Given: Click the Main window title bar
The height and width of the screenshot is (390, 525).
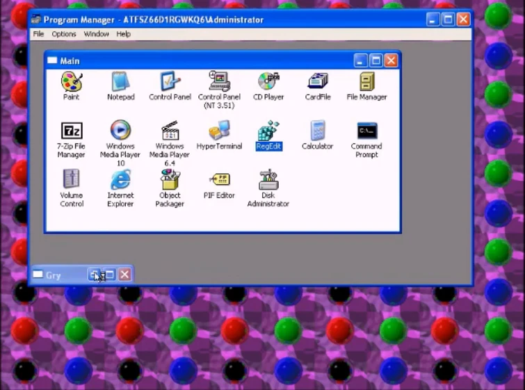Looking at the screenshot, I should (x=223, y=60).
